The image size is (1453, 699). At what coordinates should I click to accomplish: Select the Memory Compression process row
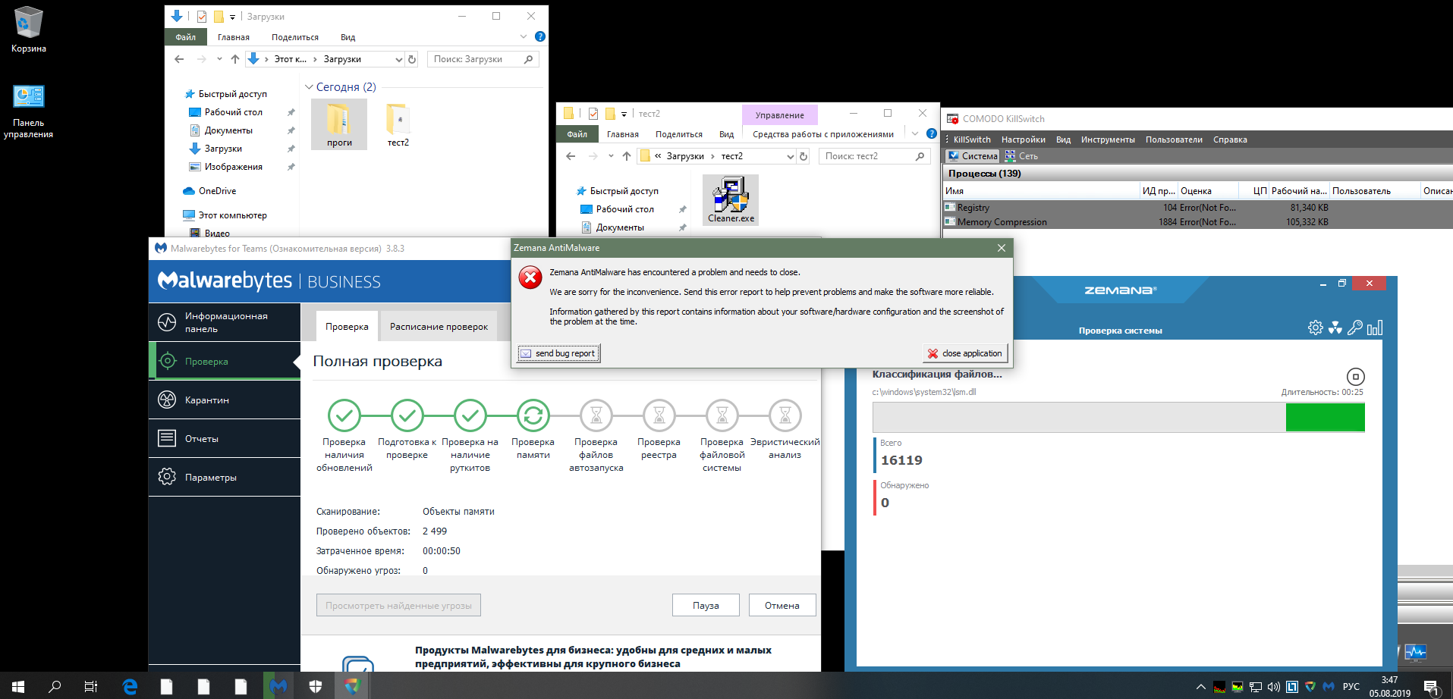click(1197, 222)
